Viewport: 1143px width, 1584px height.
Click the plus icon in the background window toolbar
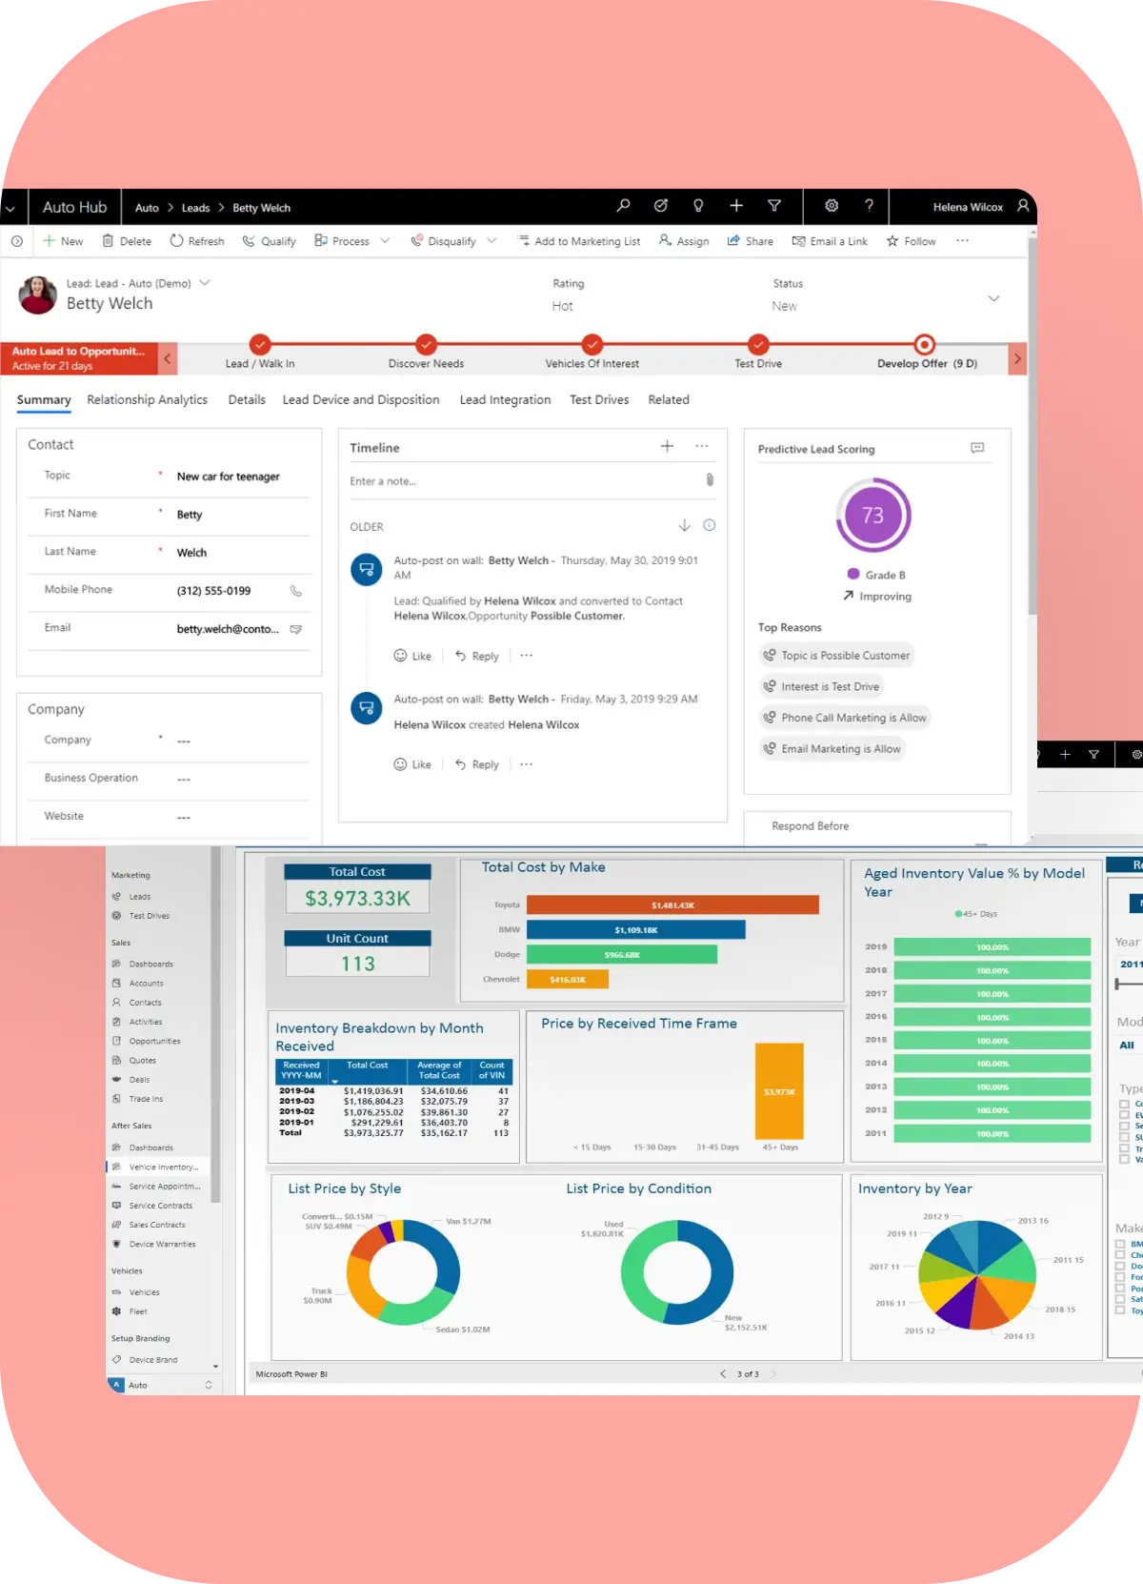[x=1065, y=754]
